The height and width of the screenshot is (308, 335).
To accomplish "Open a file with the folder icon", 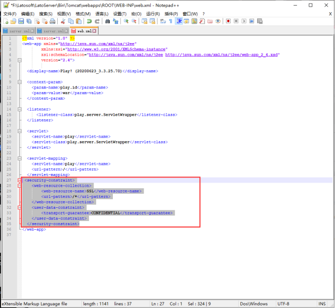I will coord(13,21).
